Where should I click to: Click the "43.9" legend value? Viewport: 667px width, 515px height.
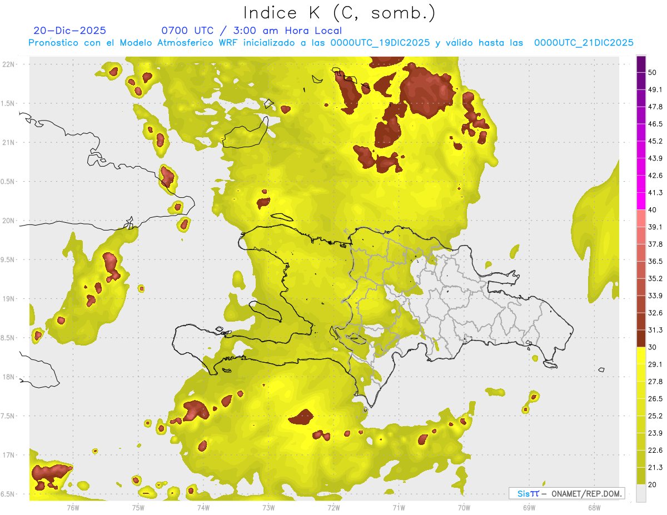[656, 158]
